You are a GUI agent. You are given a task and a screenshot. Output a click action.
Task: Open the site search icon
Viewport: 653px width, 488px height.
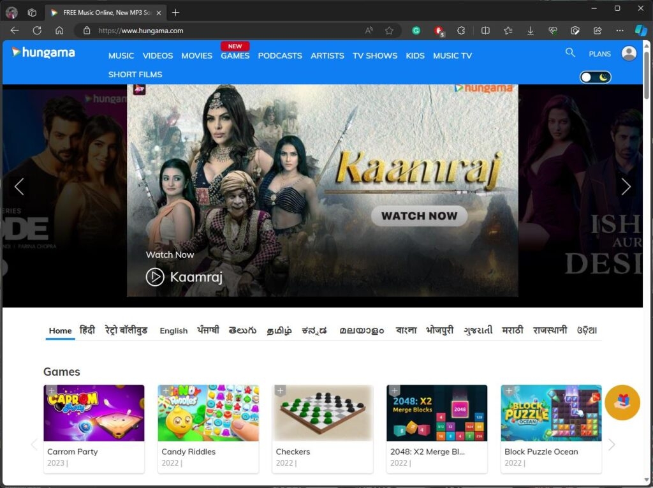click(x=570, y=52)
